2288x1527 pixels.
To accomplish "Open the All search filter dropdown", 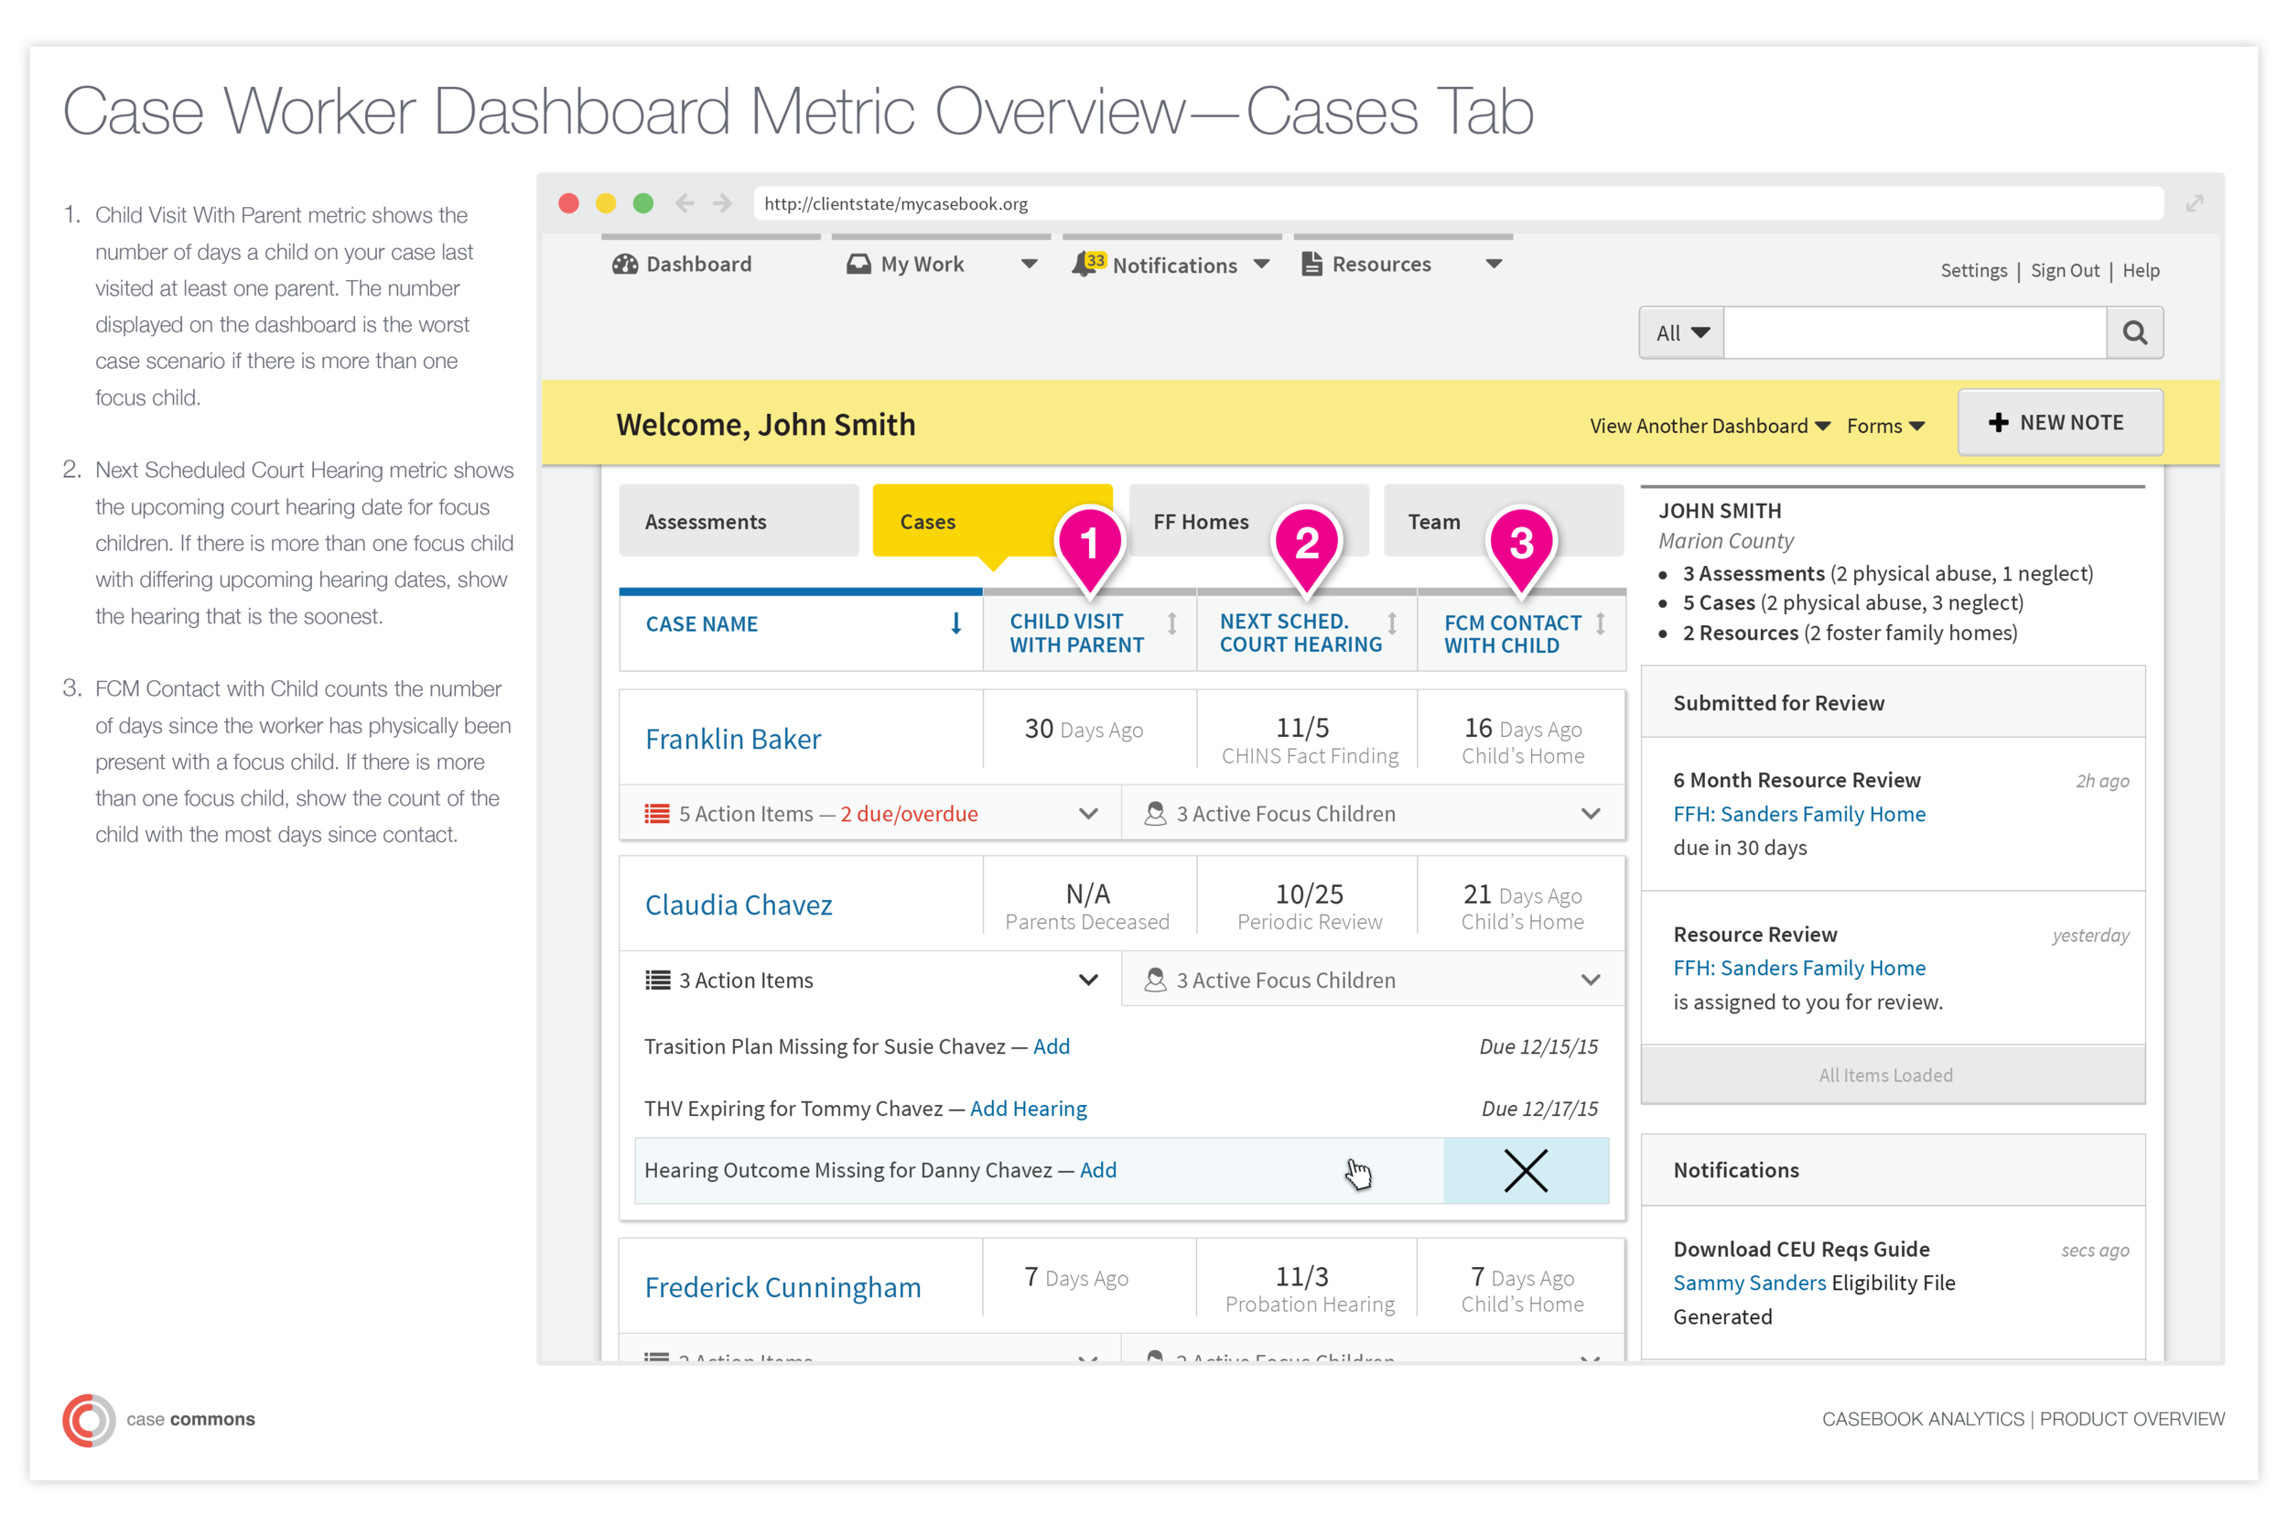I will pos(1681,333).
